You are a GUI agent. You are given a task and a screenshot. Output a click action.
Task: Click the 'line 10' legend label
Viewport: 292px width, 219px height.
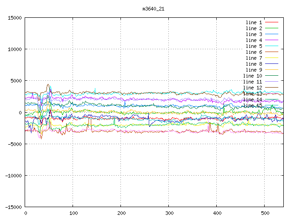coord(252,76)
